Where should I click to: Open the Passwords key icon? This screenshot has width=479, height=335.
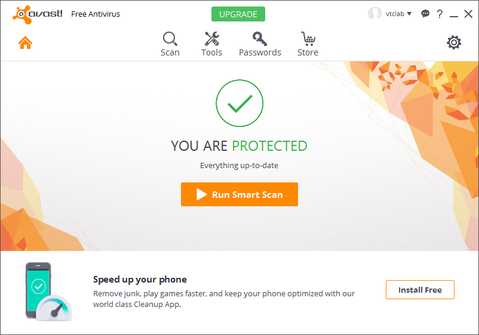(x=260, y=39)
